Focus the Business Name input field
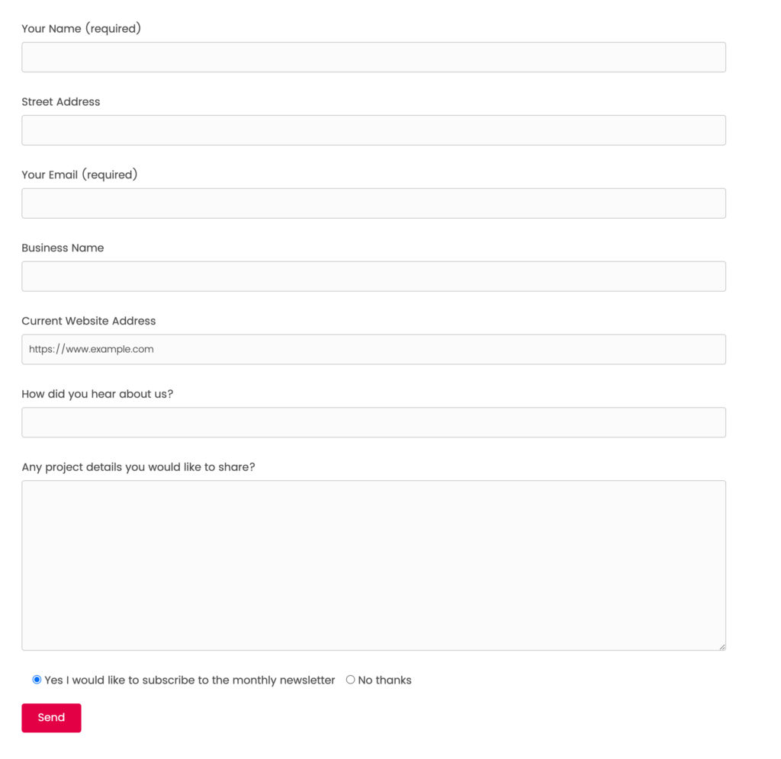781x759 pixels. 374,276
